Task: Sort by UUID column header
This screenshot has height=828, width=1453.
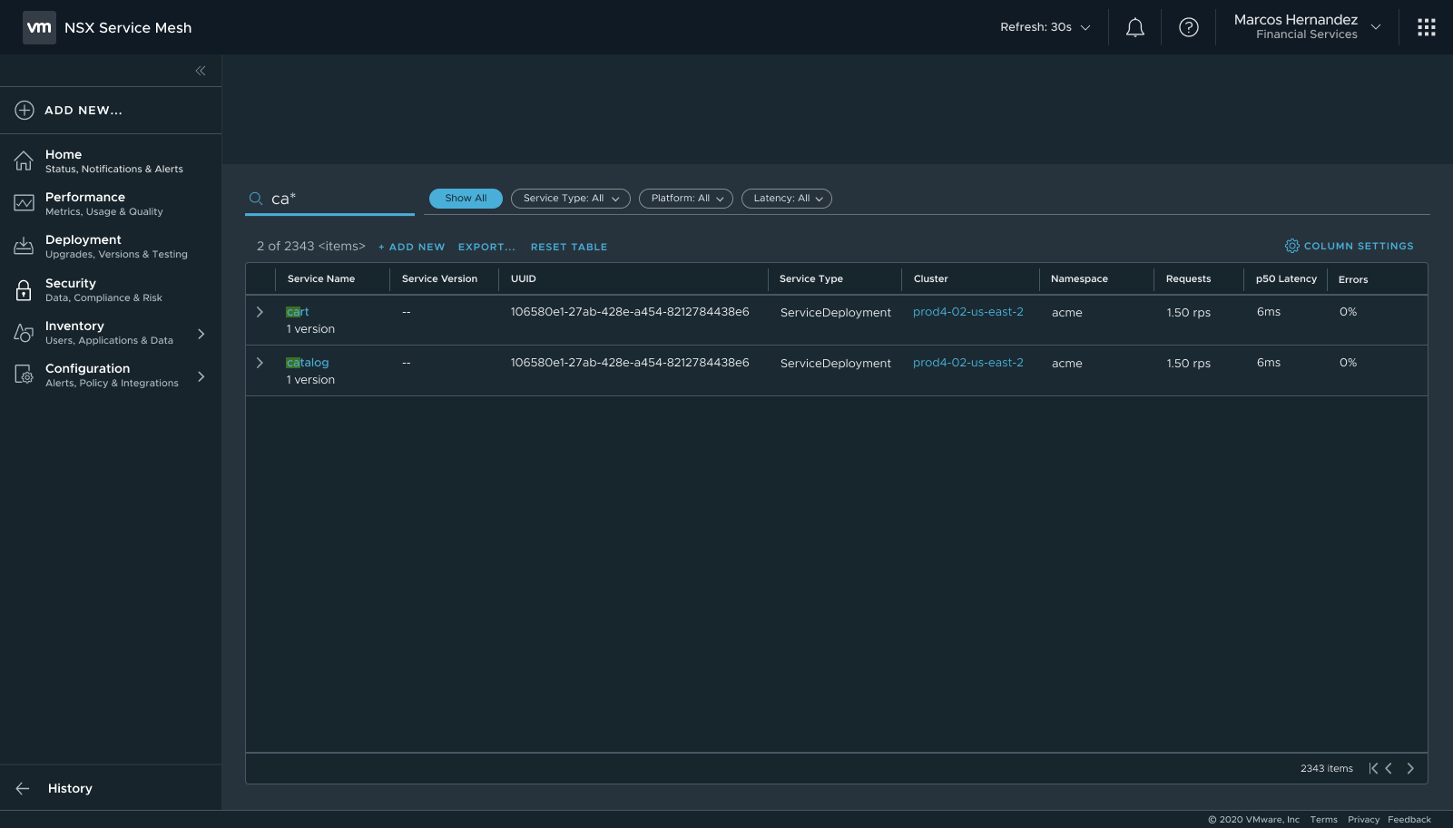Action: point(524,279)
